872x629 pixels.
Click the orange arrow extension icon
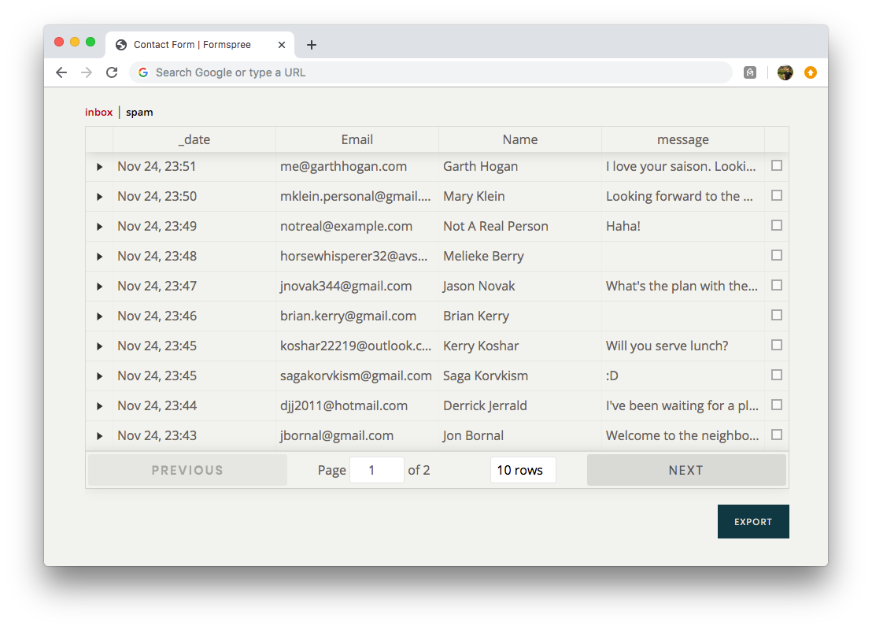[811, 72]
